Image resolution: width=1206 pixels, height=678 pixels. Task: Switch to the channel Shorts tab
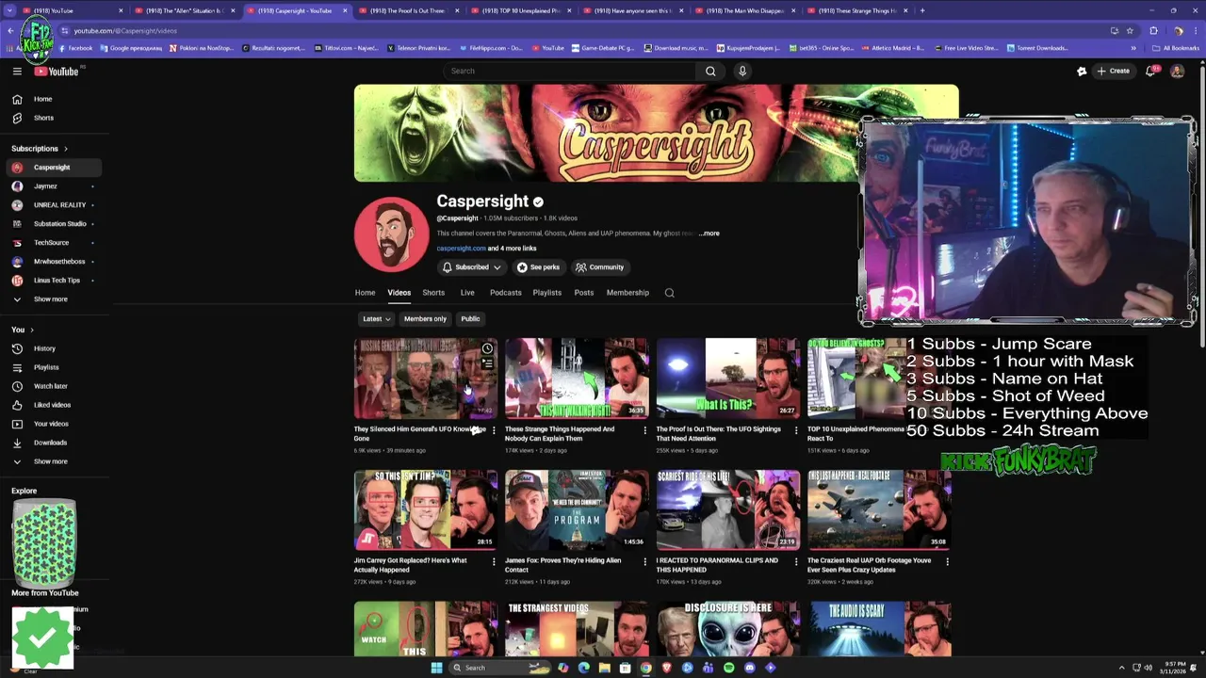pyautogui.click(x=433, y=293)
